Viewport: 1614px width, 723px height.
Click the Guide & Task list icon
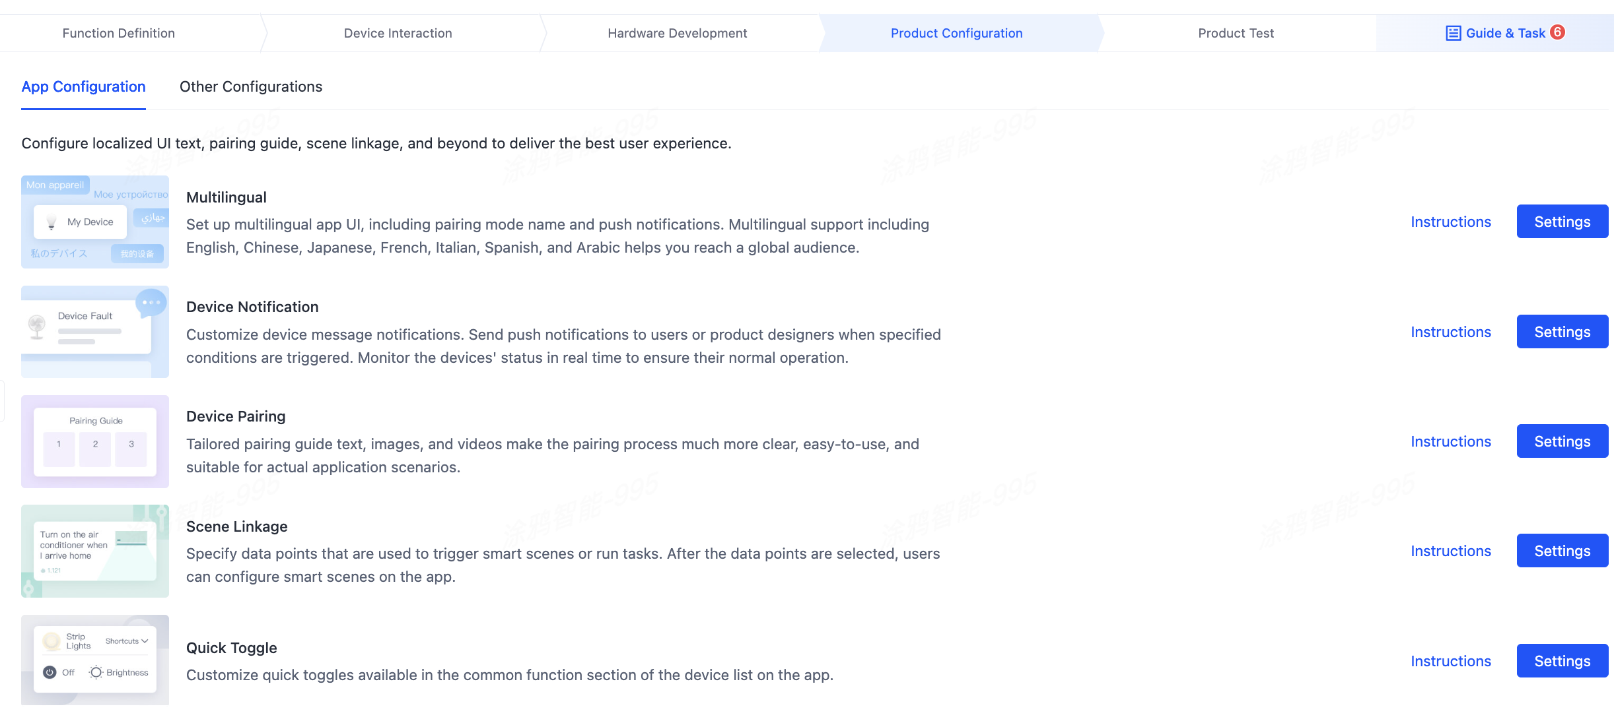coord(1453,33)
